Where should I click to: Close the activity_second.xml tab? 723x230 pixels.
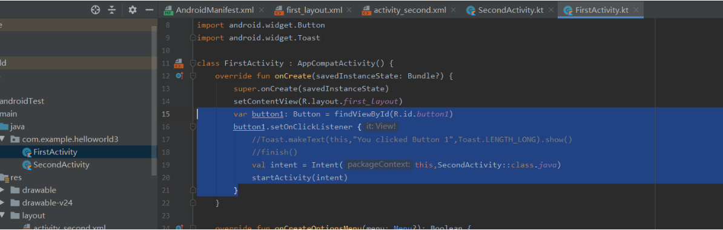click(454, 10)
